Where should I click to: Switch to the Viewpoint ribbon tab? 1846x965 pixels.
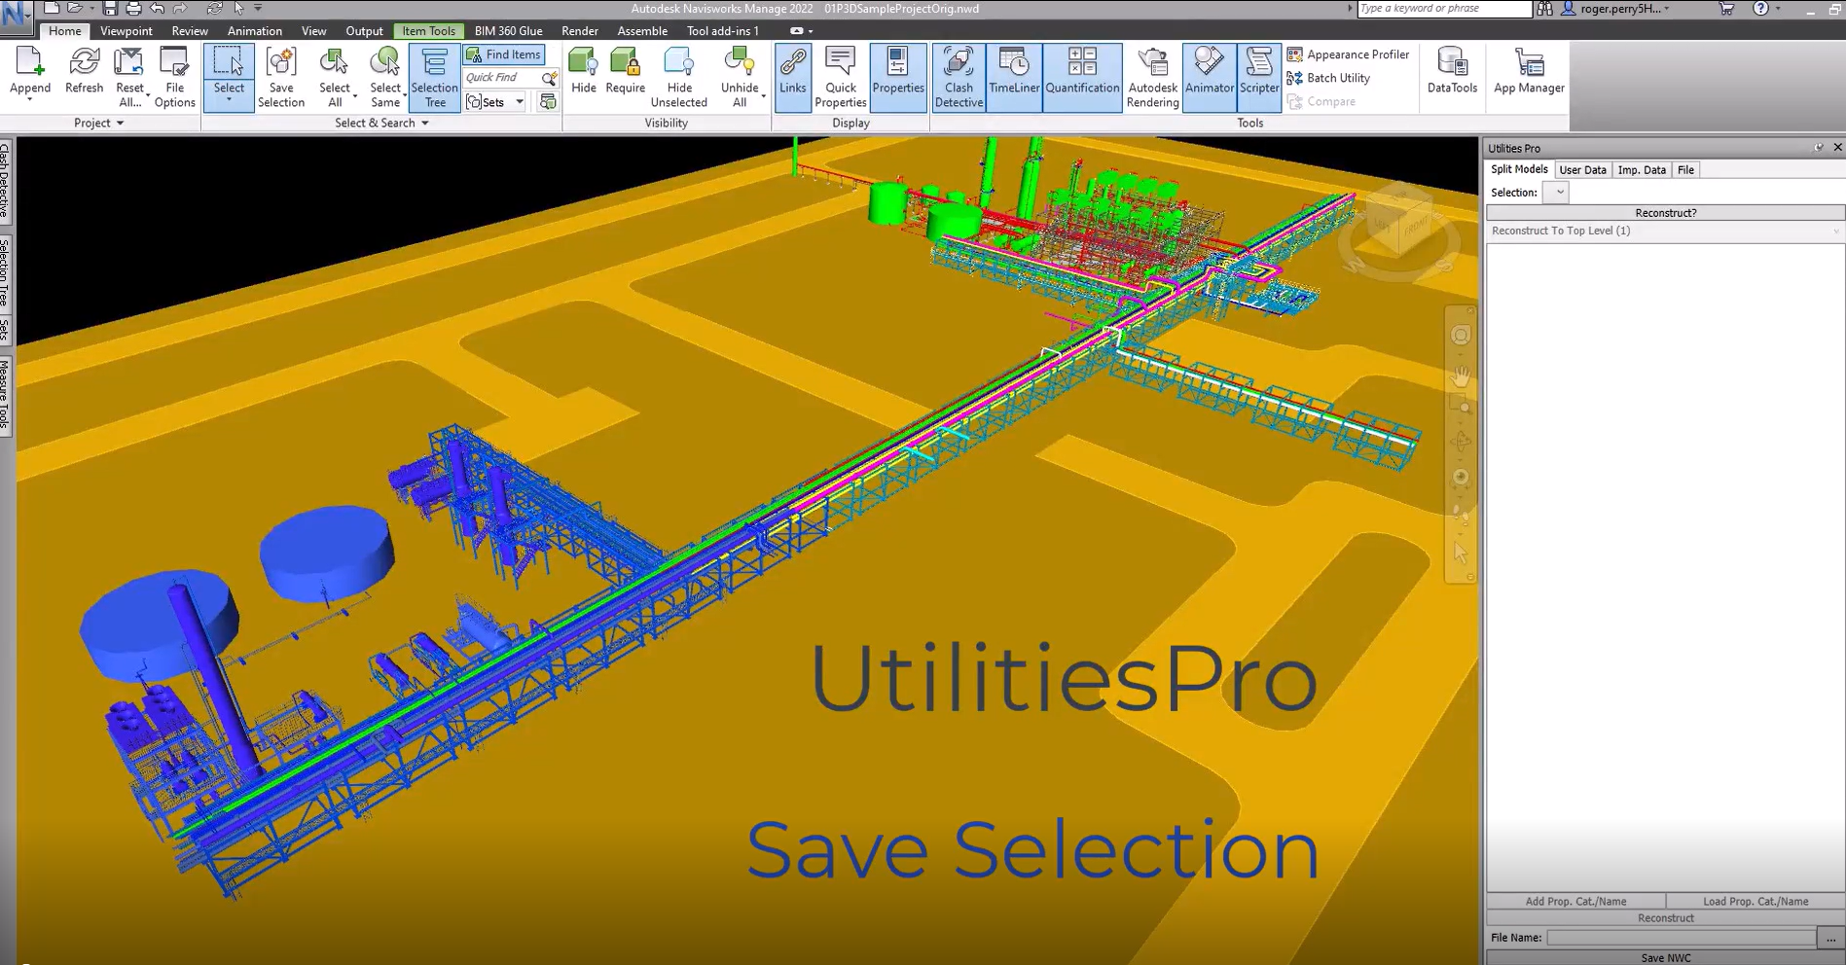[127, 31]
